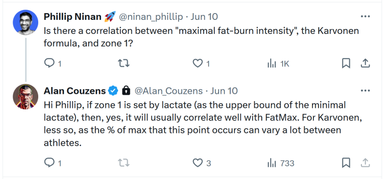The width and height of the screenshot is (387, 179).
Task: Open more options on Phillip's tweet
Action: pyautogui.click(x=365, y=16)
